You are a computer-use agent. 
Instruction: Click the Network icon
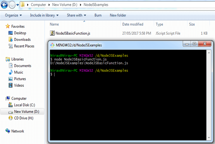click(x=8, y=131)
